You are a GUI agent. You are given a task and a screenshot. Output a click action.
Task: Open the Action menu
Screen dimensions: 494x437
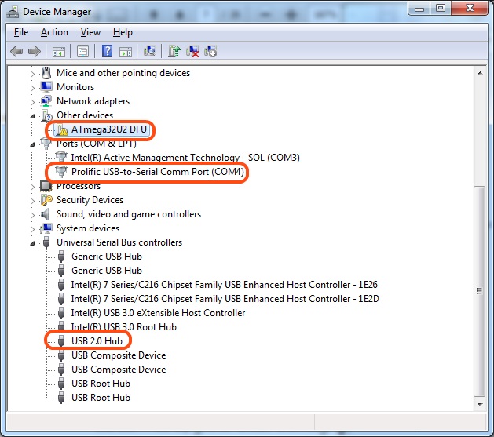(54, 32)
